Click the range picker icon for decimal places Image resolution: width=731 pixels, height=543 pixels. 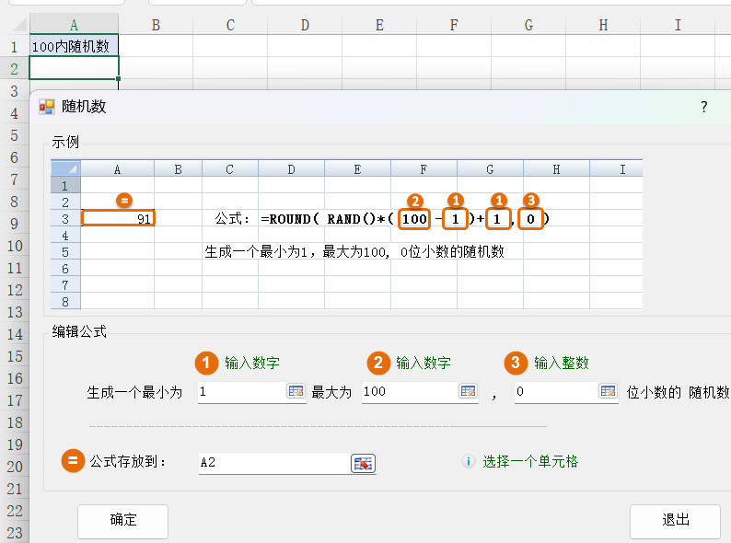point(608,391)
